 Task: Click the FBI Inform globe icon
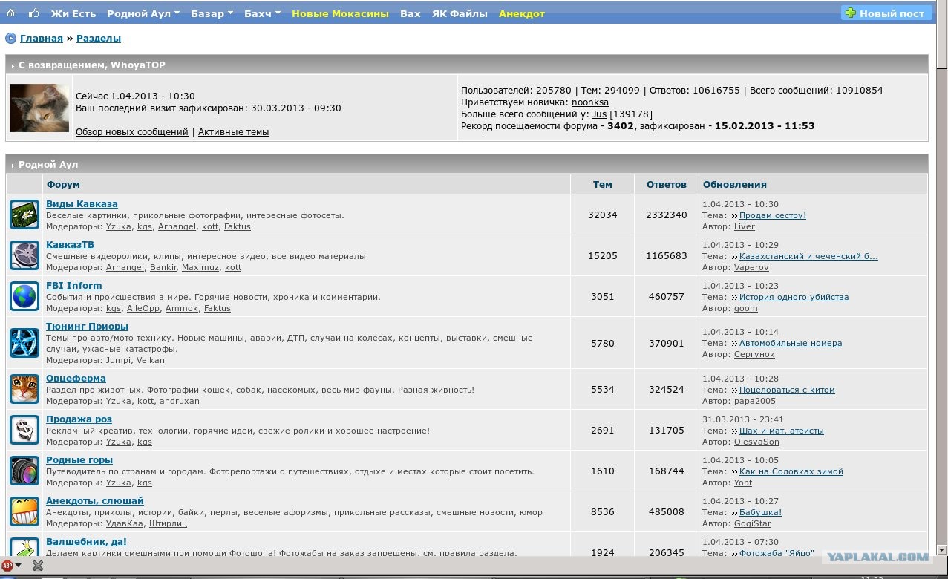24,296
